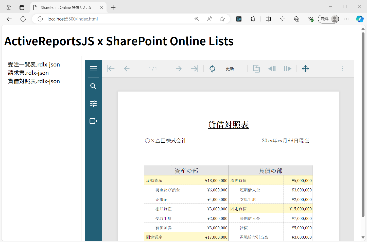
Task: Click the 売掛金 row label
Action: coord(162,200)
